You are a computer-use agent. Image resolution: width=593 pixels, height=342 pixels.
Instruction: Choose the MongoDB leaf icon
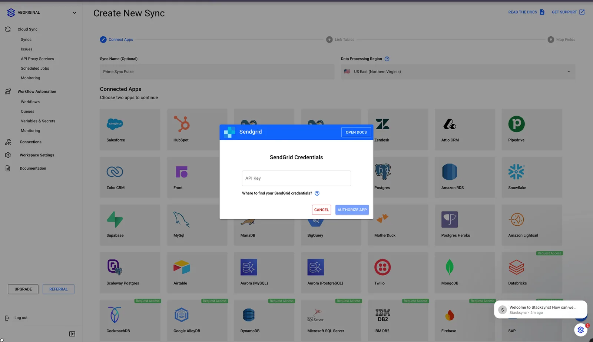tap(450, 267)
